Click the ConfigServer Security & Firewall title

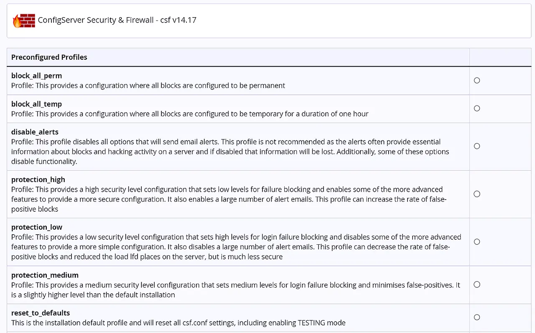pyautogui.click(x=117, y=20)
